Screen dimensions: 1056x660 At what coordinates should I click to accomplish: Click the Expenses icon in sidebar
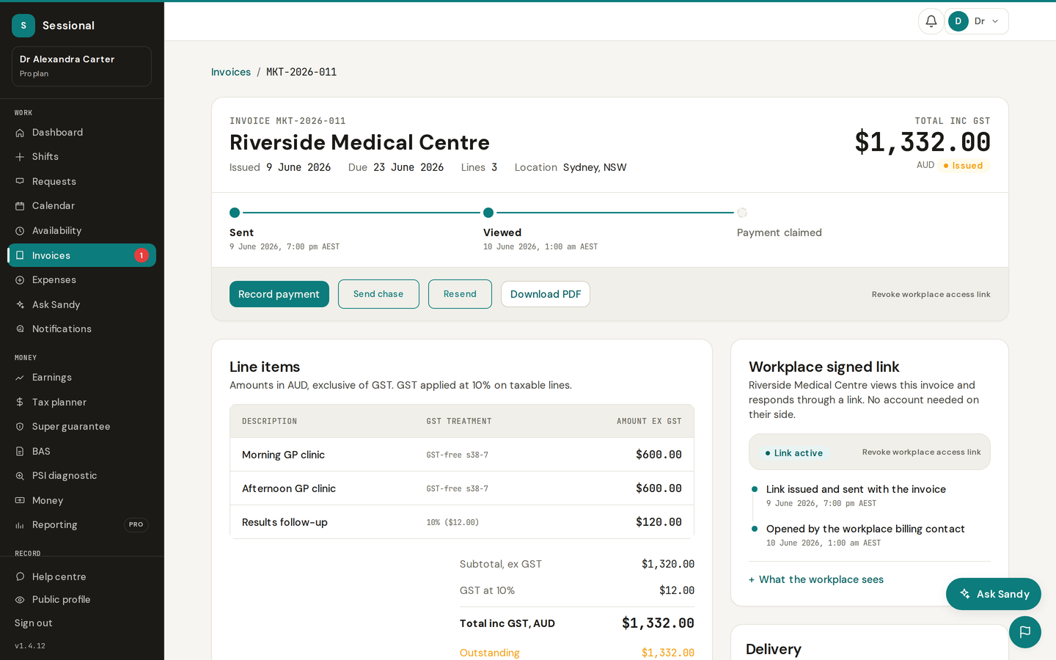[20, 280]
